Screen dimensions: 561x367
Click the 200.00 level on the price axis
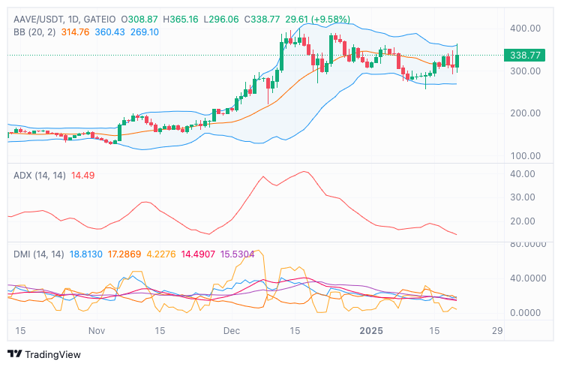point(525,113)
